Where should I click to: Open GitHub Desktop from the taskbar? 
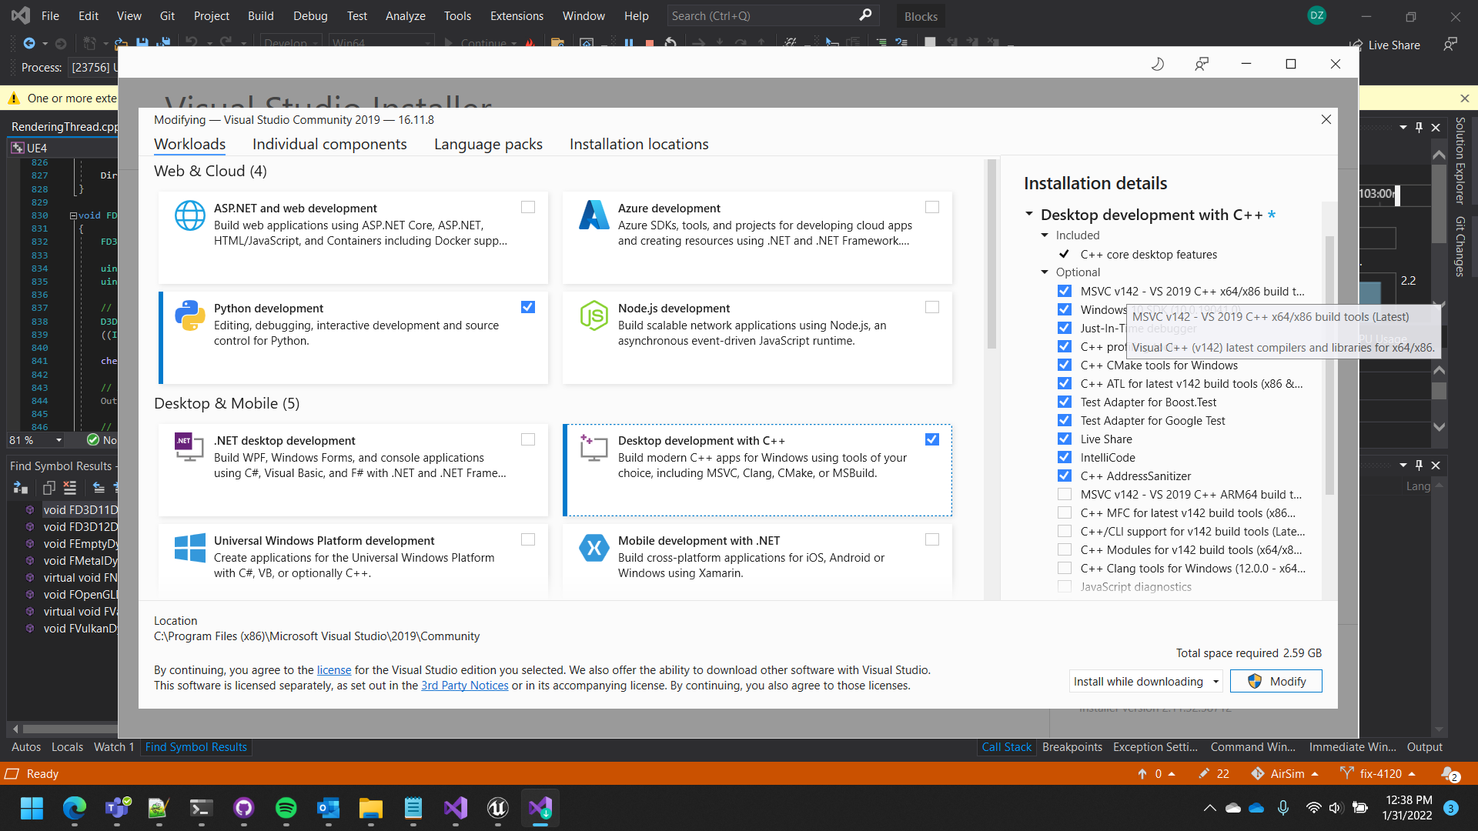(x=244, y=809)
